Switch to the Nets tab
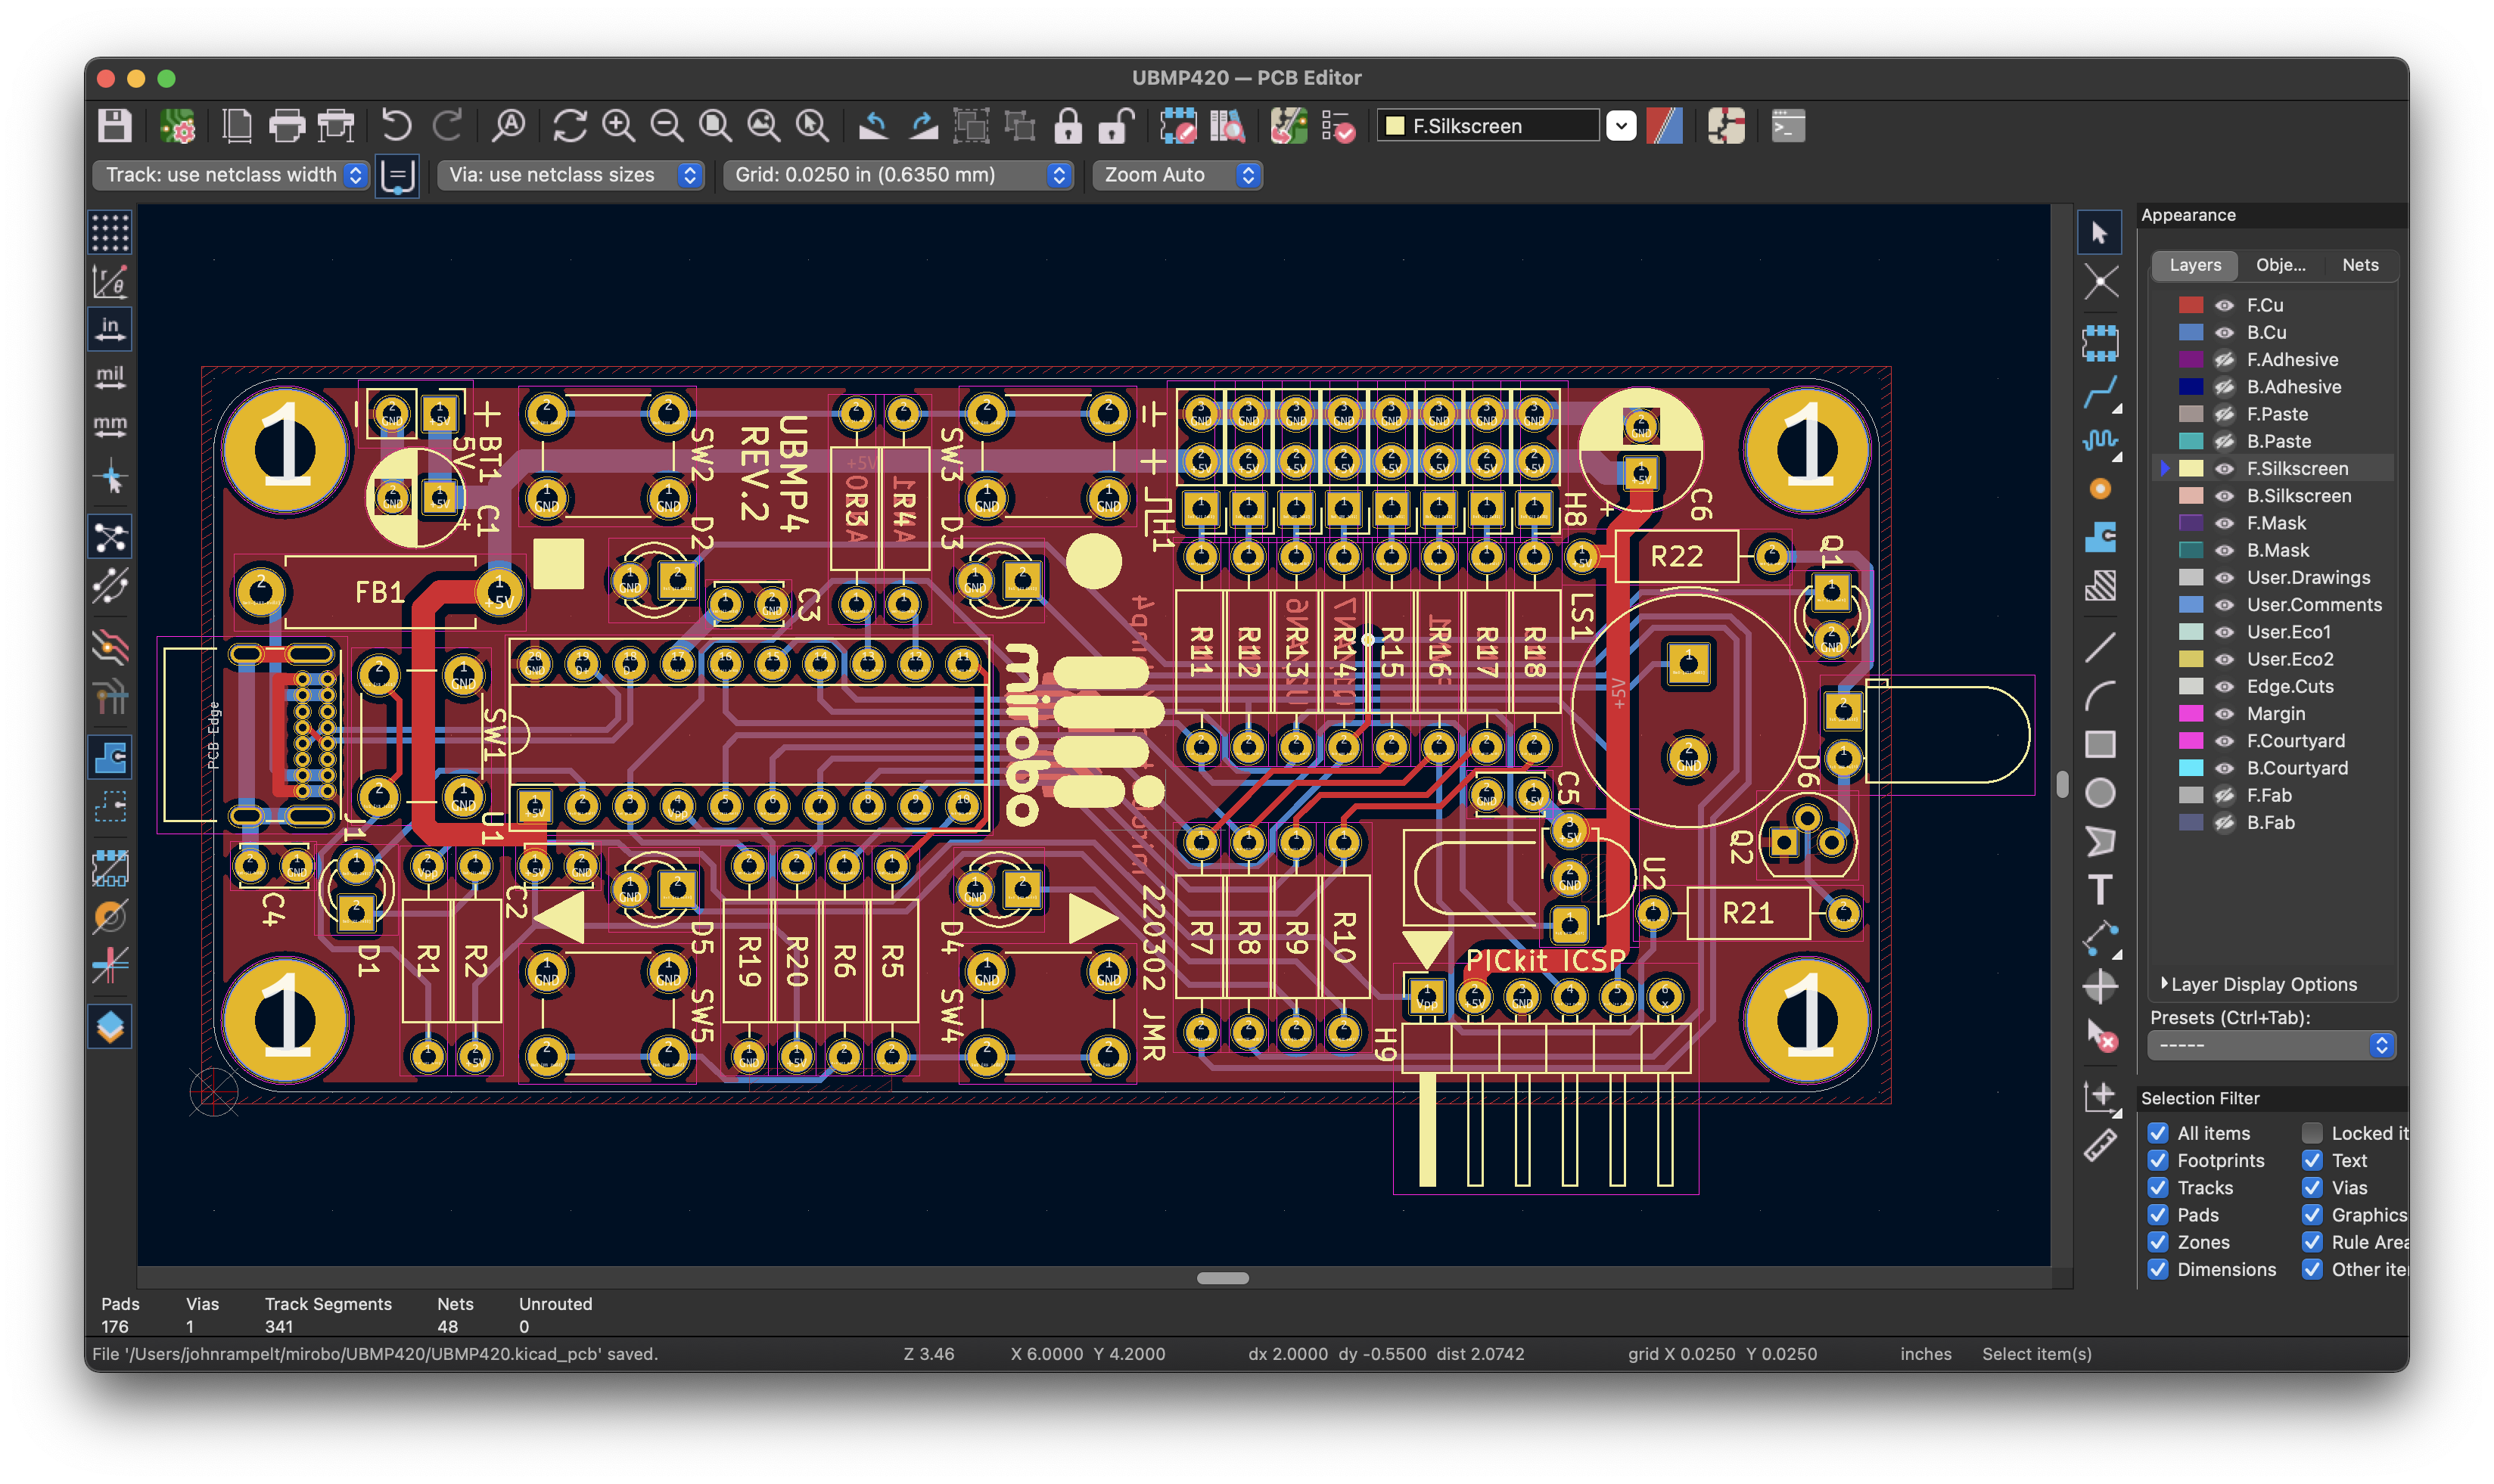The height and width of the screenshot is (1484, 2494). pyautogui.click(x=2360, y=265)
